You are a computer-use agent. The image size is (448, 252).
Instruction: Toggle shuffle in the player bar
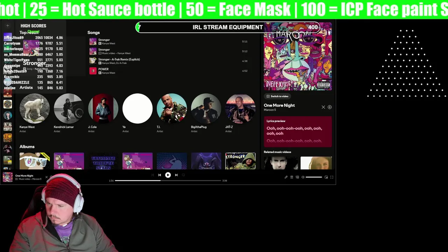tap(152, 175)
